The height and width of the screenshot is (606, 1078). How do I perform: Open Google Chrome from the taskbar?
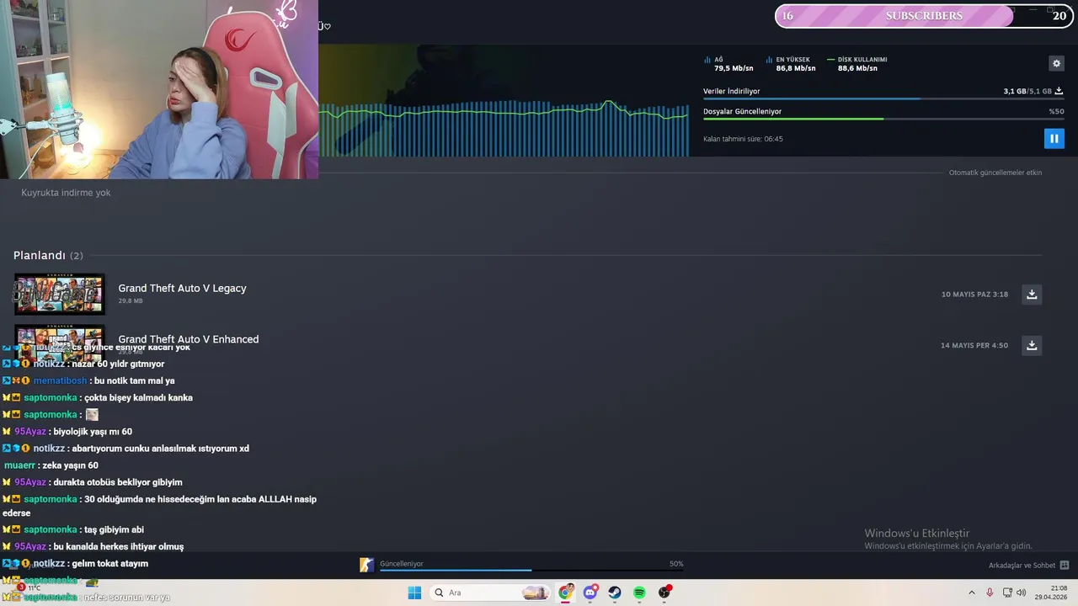(x=566, y=593)
